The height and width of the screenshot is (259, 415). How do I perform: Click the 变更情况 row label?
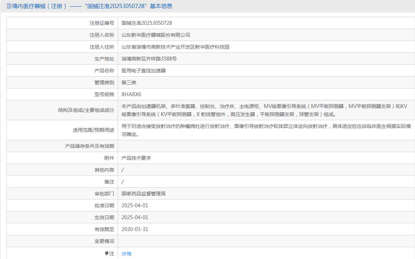[104, 241]
